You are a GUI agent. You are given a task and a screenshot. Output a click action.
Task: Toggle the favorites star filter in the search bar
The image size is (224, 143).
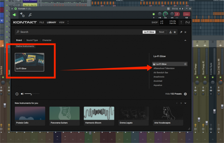(x=175, y=32)
